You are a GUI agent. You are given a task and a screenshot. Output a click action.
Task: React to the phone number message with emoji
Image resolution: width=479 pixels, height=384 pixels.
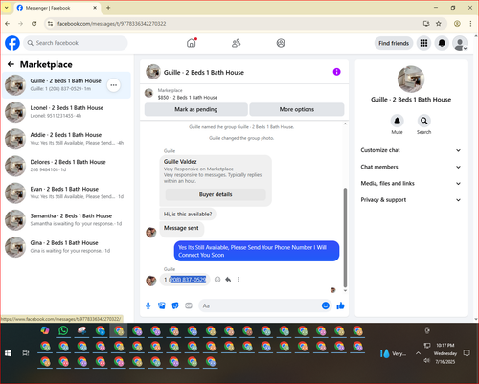217,280
